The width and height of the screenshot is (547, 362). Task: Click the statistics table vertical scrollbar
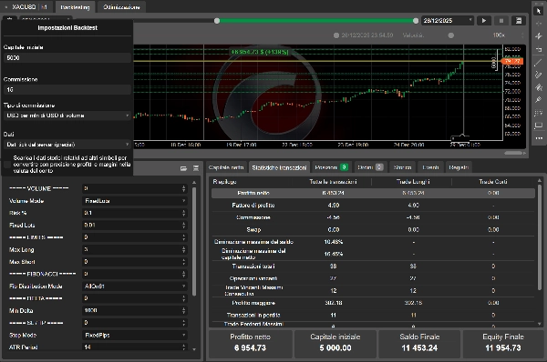540,236
